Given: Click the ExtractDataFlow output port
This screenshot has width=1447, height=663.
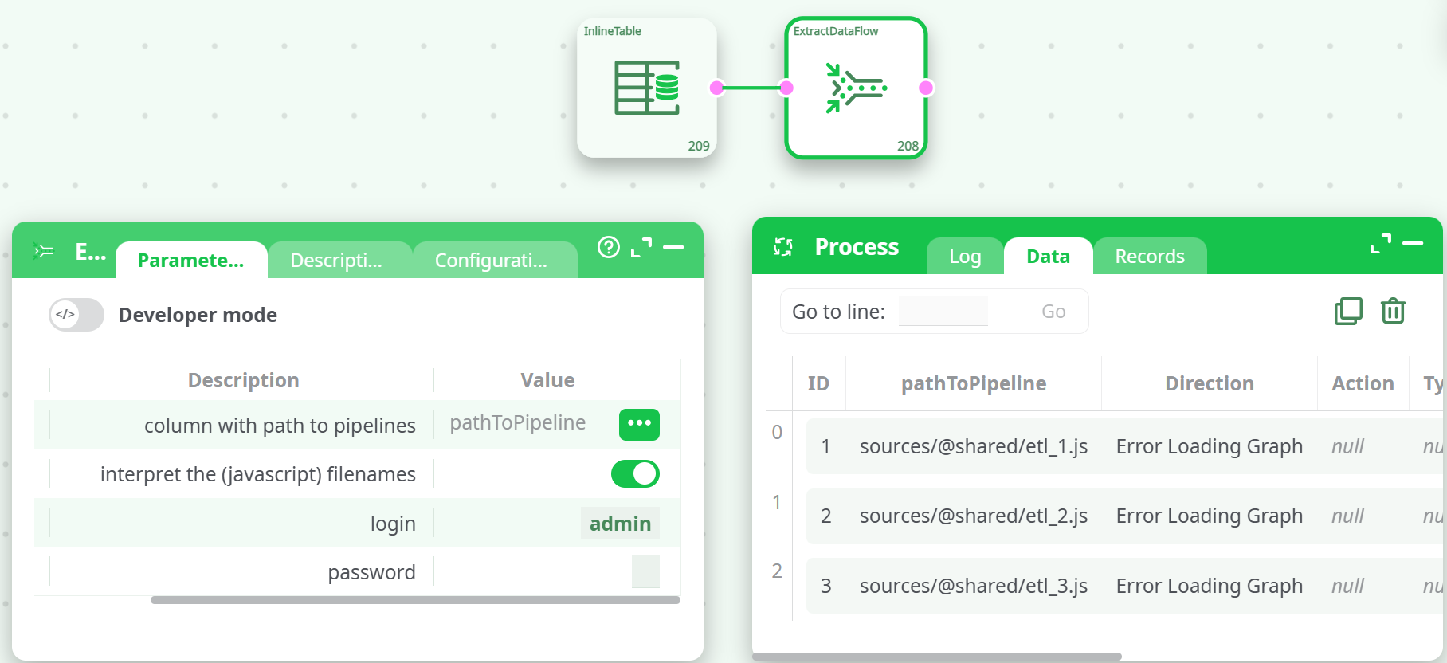Looking at the screenshot, I should click(926, 88).
